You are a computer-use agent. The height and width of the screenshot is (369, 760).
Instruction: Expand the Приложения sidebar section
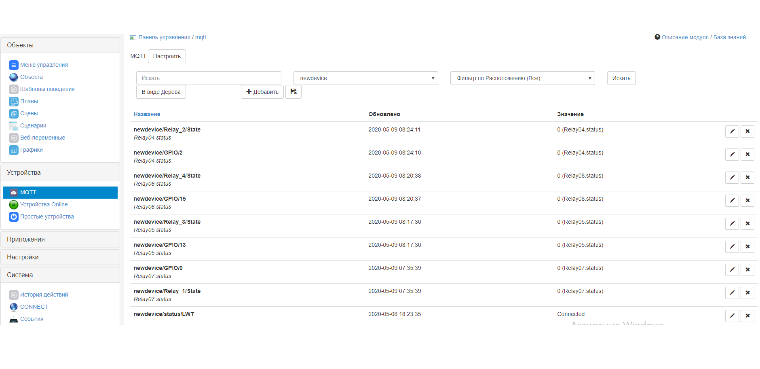[60, 240]
